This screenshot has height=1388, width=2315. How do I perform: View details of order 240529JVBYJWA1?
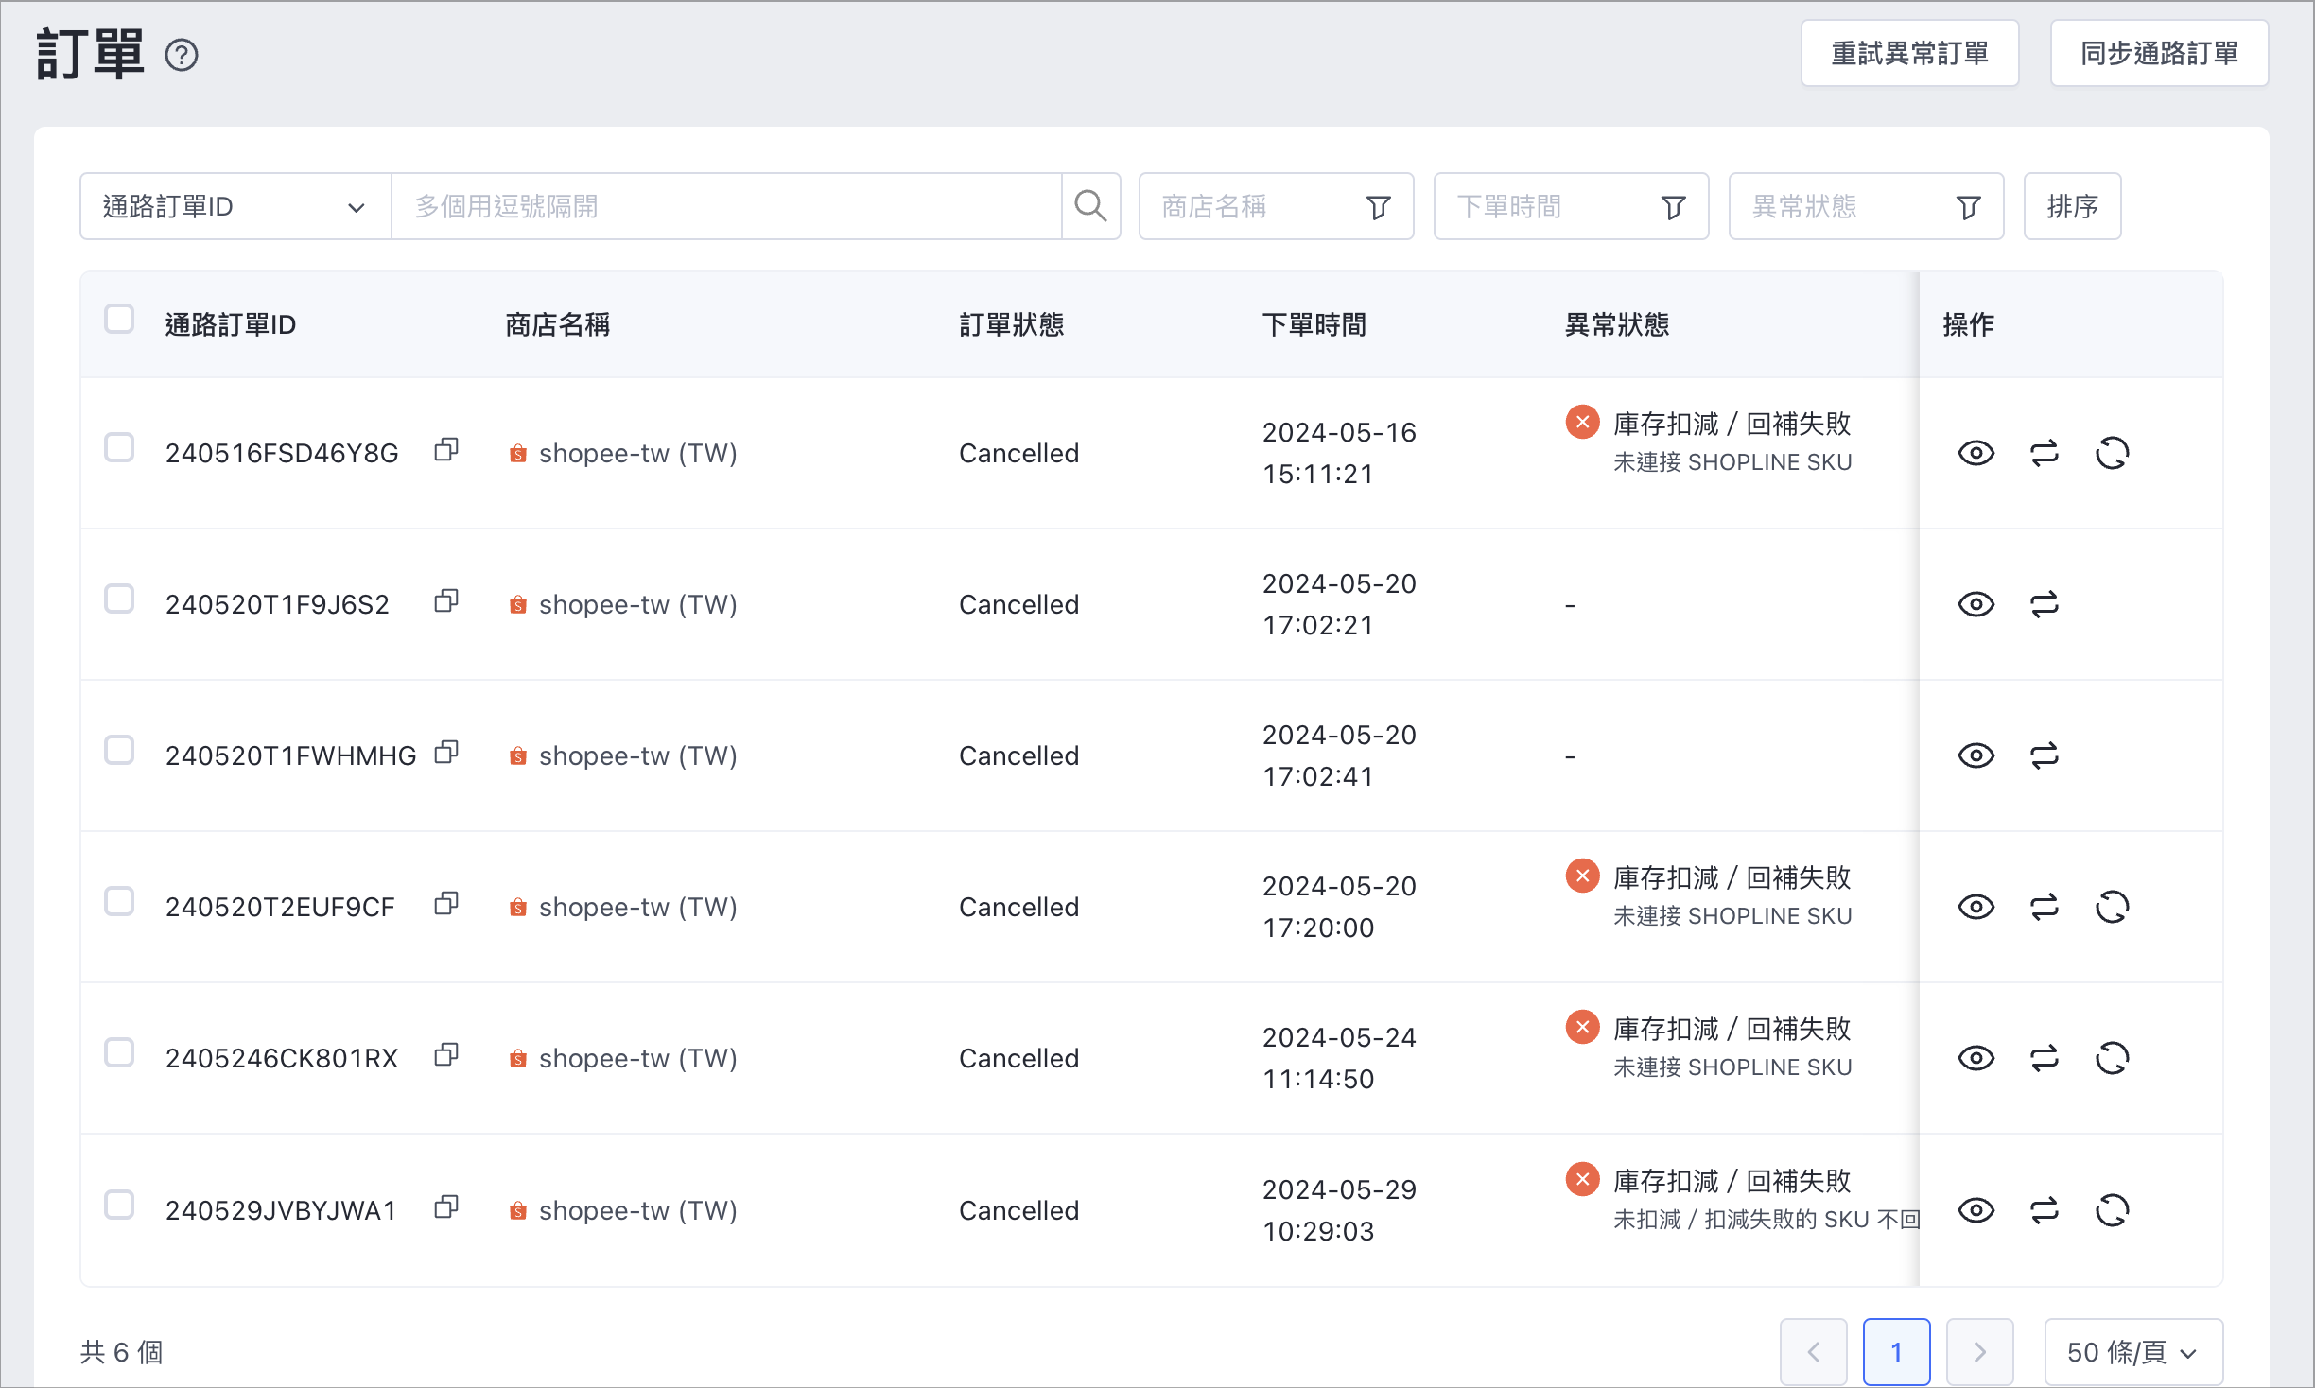pyautogui.click(x=1976, y=1210)
